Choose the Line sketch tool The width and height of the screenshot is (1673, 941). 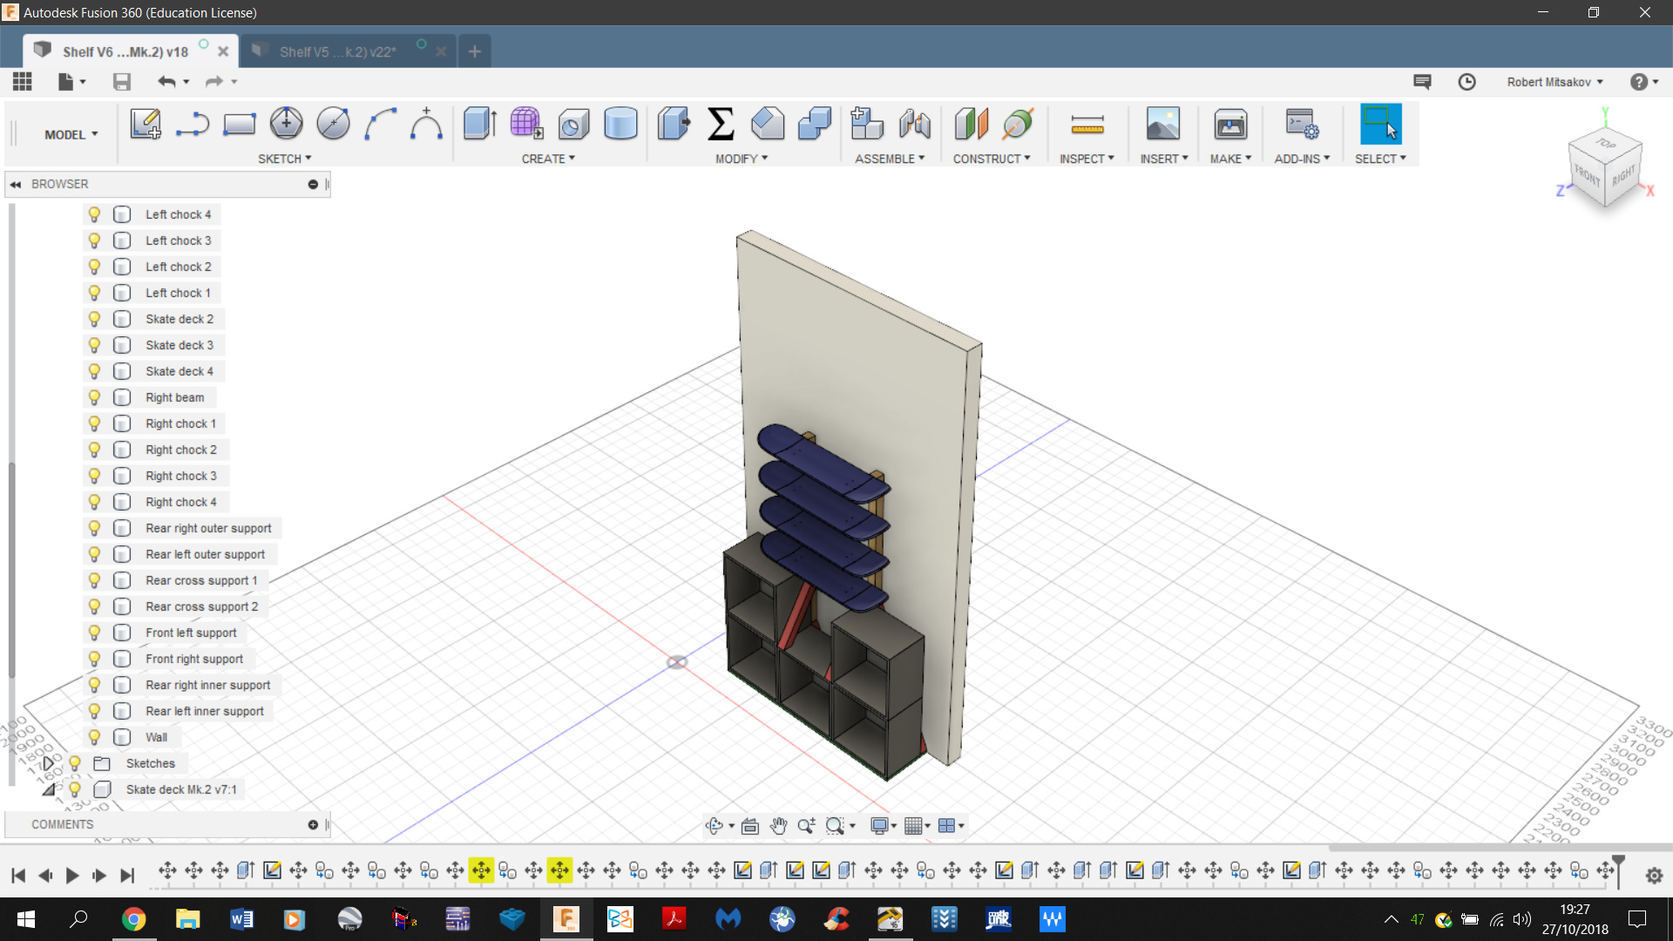(x=192, y=124)
